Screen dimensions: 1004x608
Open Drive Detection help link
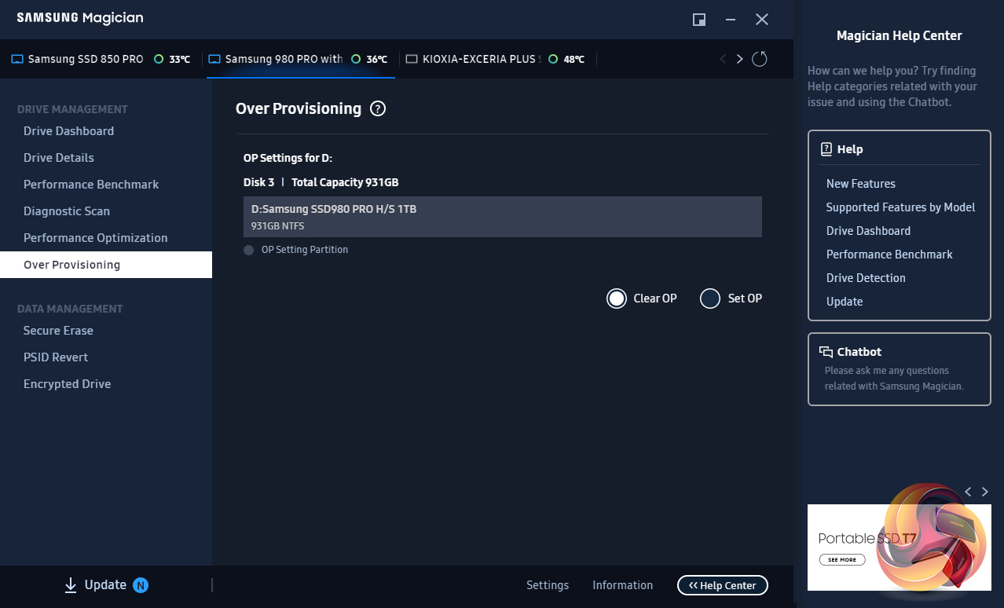pyautogui.click(x=866, y=278)
